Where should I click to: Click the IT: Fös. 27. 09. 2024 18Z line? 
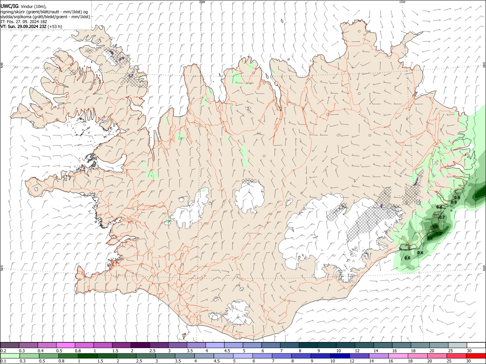coord(24,22)
